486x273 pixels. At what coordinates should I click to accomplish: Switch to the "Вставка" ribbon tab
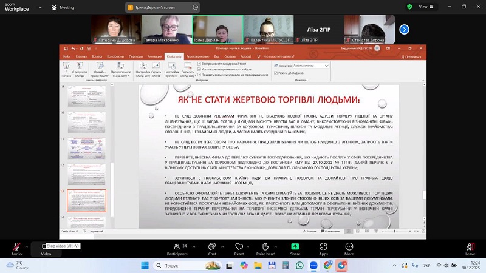tap(96, 56)
